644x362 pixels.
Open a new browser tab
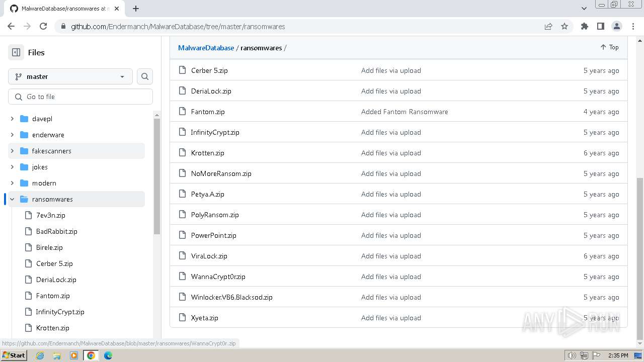pos(136,9)
